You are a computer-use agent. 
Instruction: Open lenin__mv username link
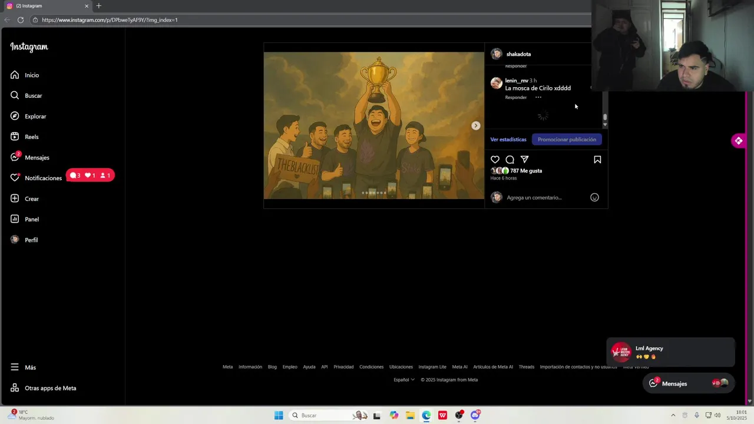pyautogui.click(x=517, y=81)
